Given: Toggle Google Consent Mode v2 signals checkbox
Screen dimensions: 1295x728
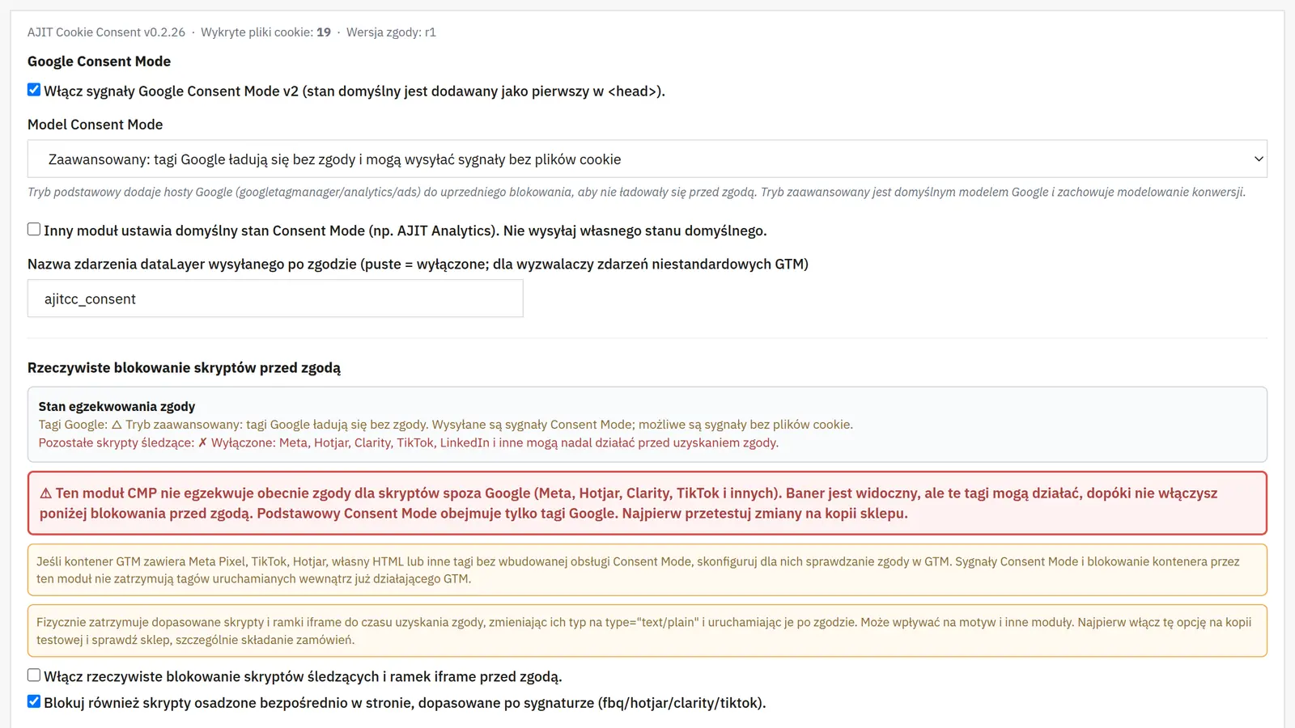Looking at the screenshot, I should click(x=34, y=90).
